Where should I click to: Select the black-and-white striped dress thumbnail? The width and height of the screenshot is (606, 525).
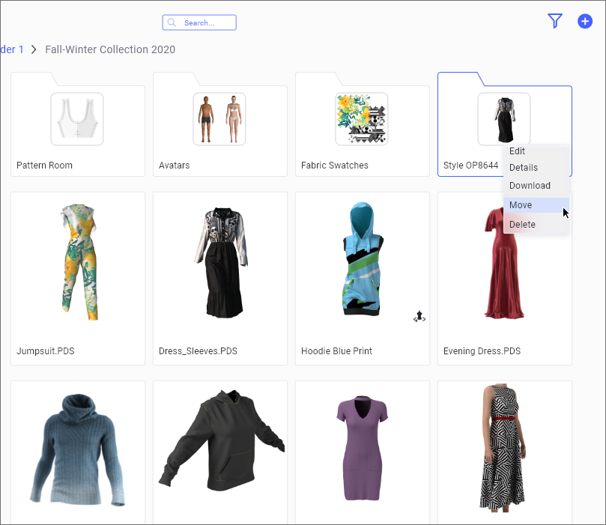[503, 448]
